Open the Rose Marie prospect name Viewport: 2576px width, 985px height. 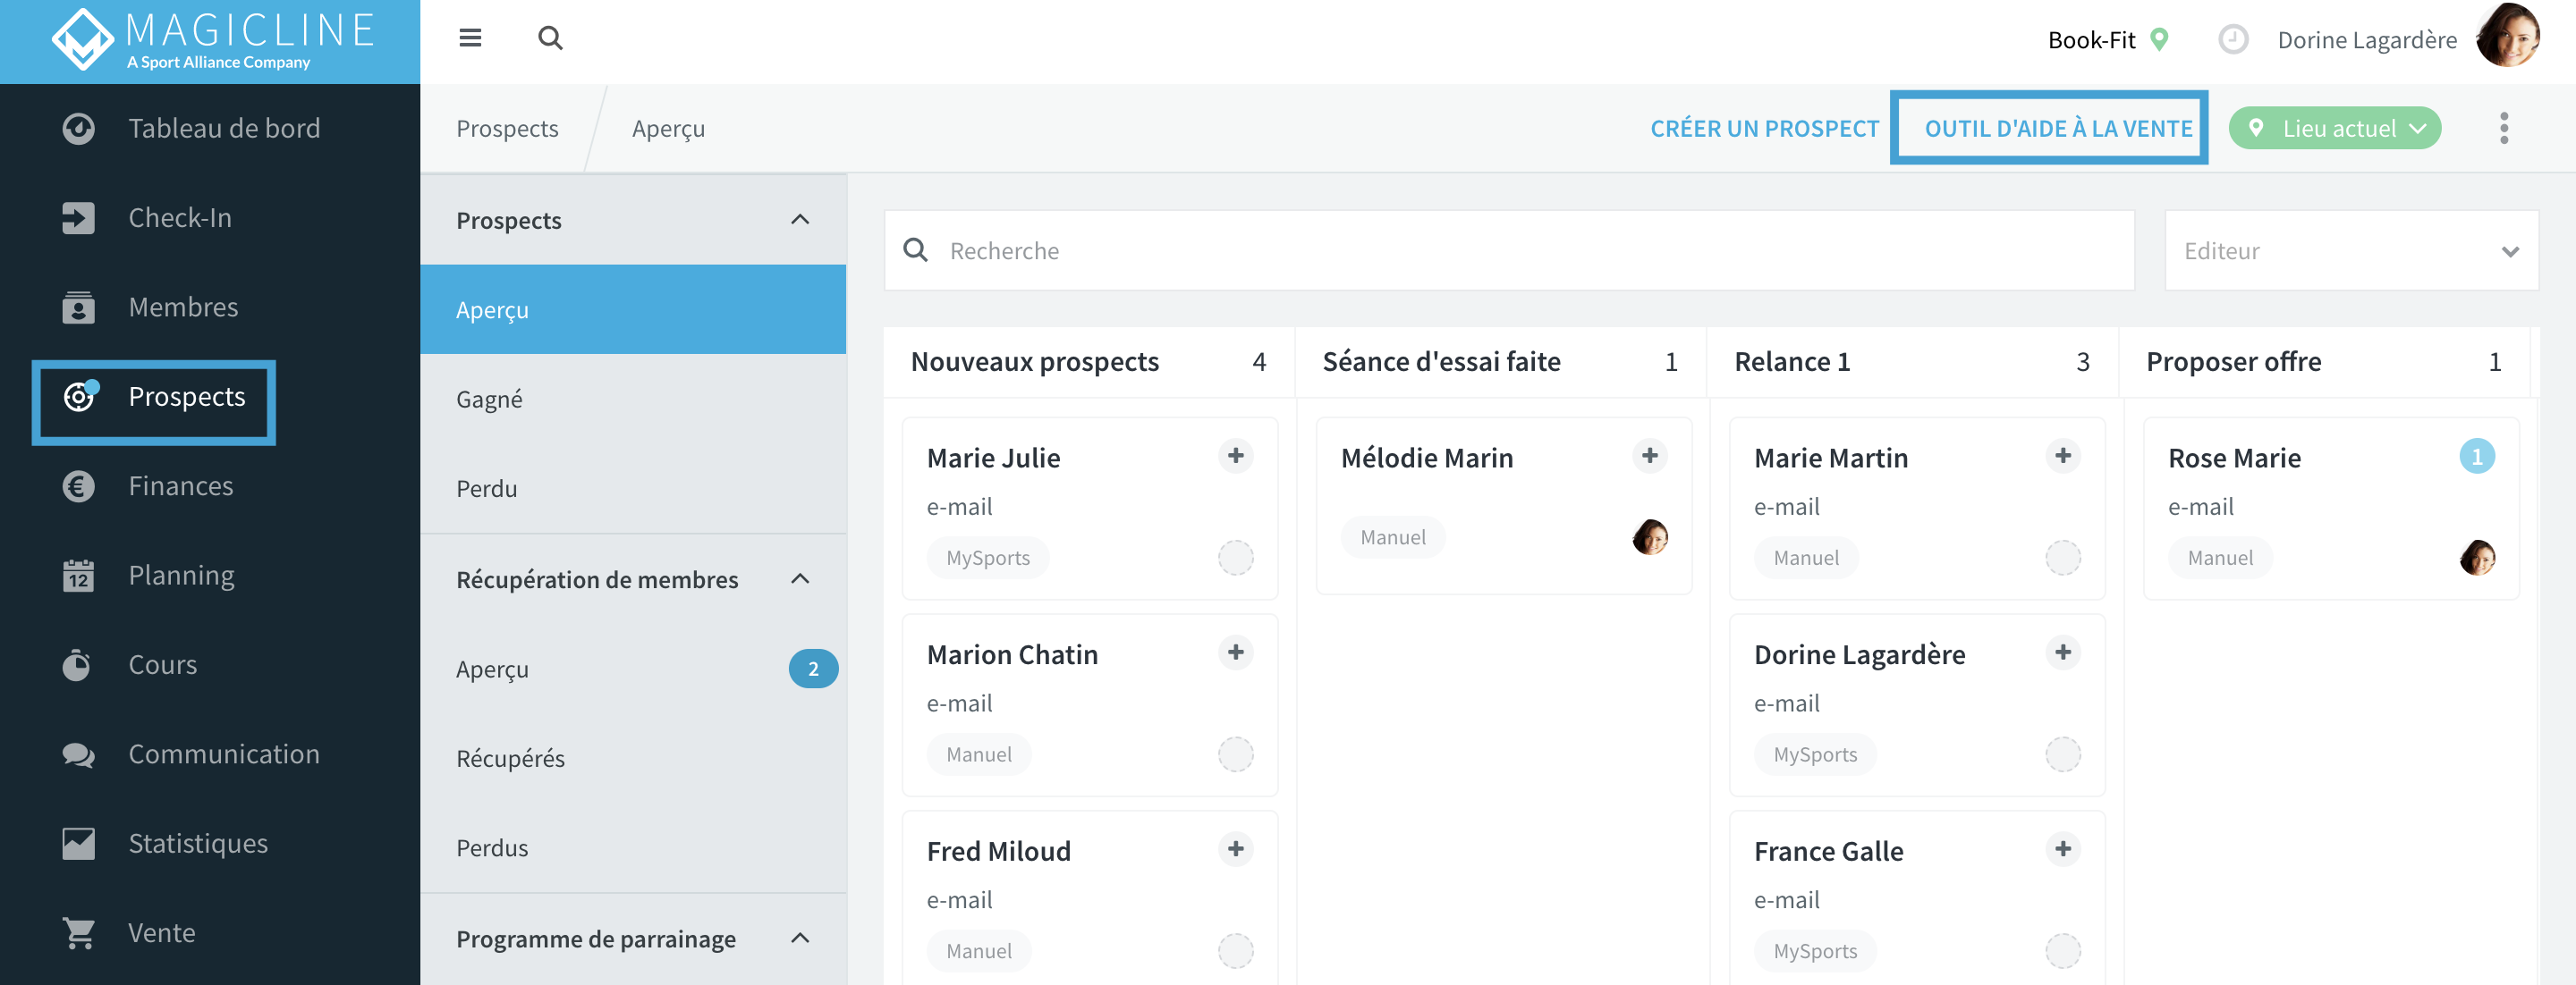[2234, 458]
